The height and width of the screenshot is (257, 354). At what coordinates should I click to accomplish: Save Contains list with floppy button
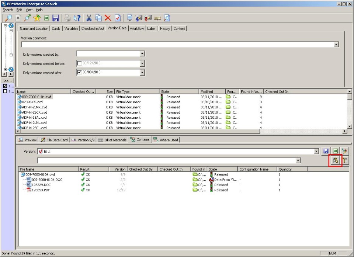tap(326, 151)
